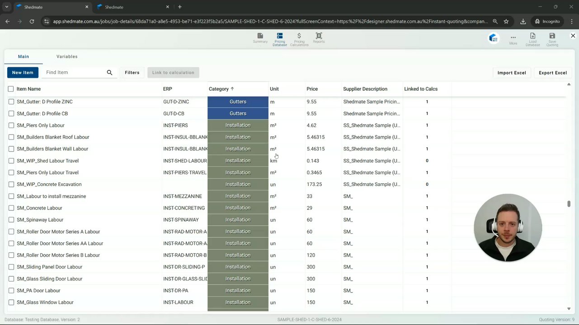The image size is (579, 325).
Task: Open the Chrome three-dot menu
Action: (x=571, y=21)
